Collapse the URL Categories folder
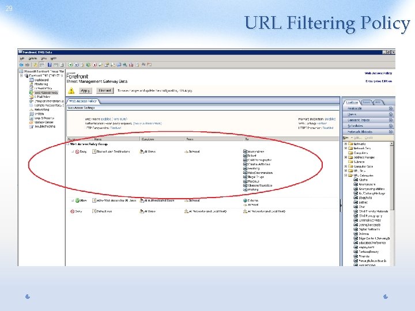415x311 pixels. tap(346, 175)
